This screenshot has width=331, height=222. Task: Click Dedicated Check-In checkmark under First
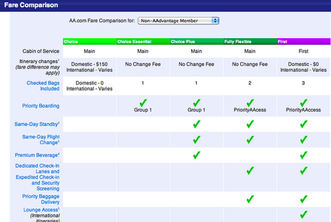point(304,170)
